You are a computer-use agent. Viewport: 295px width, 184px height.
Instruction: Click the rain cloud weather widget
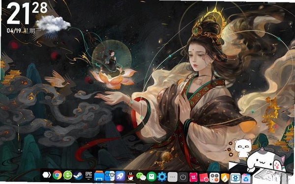[53, 26]
